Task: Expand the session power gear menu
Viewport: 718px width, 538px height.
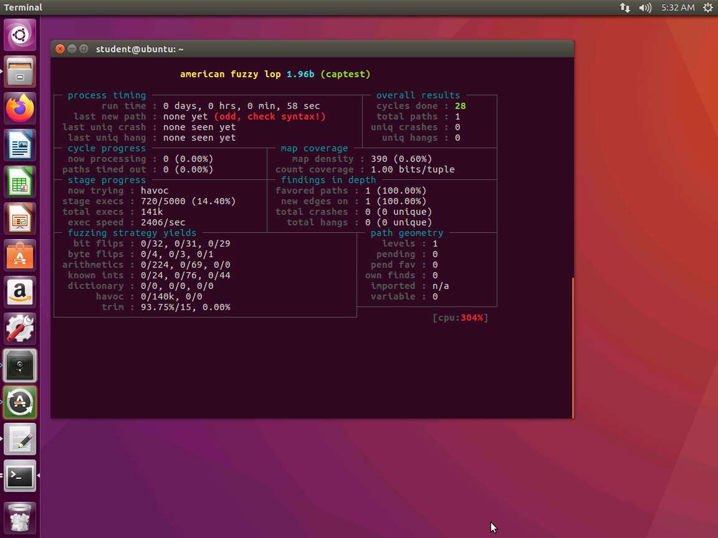Action: pos(707,7)
